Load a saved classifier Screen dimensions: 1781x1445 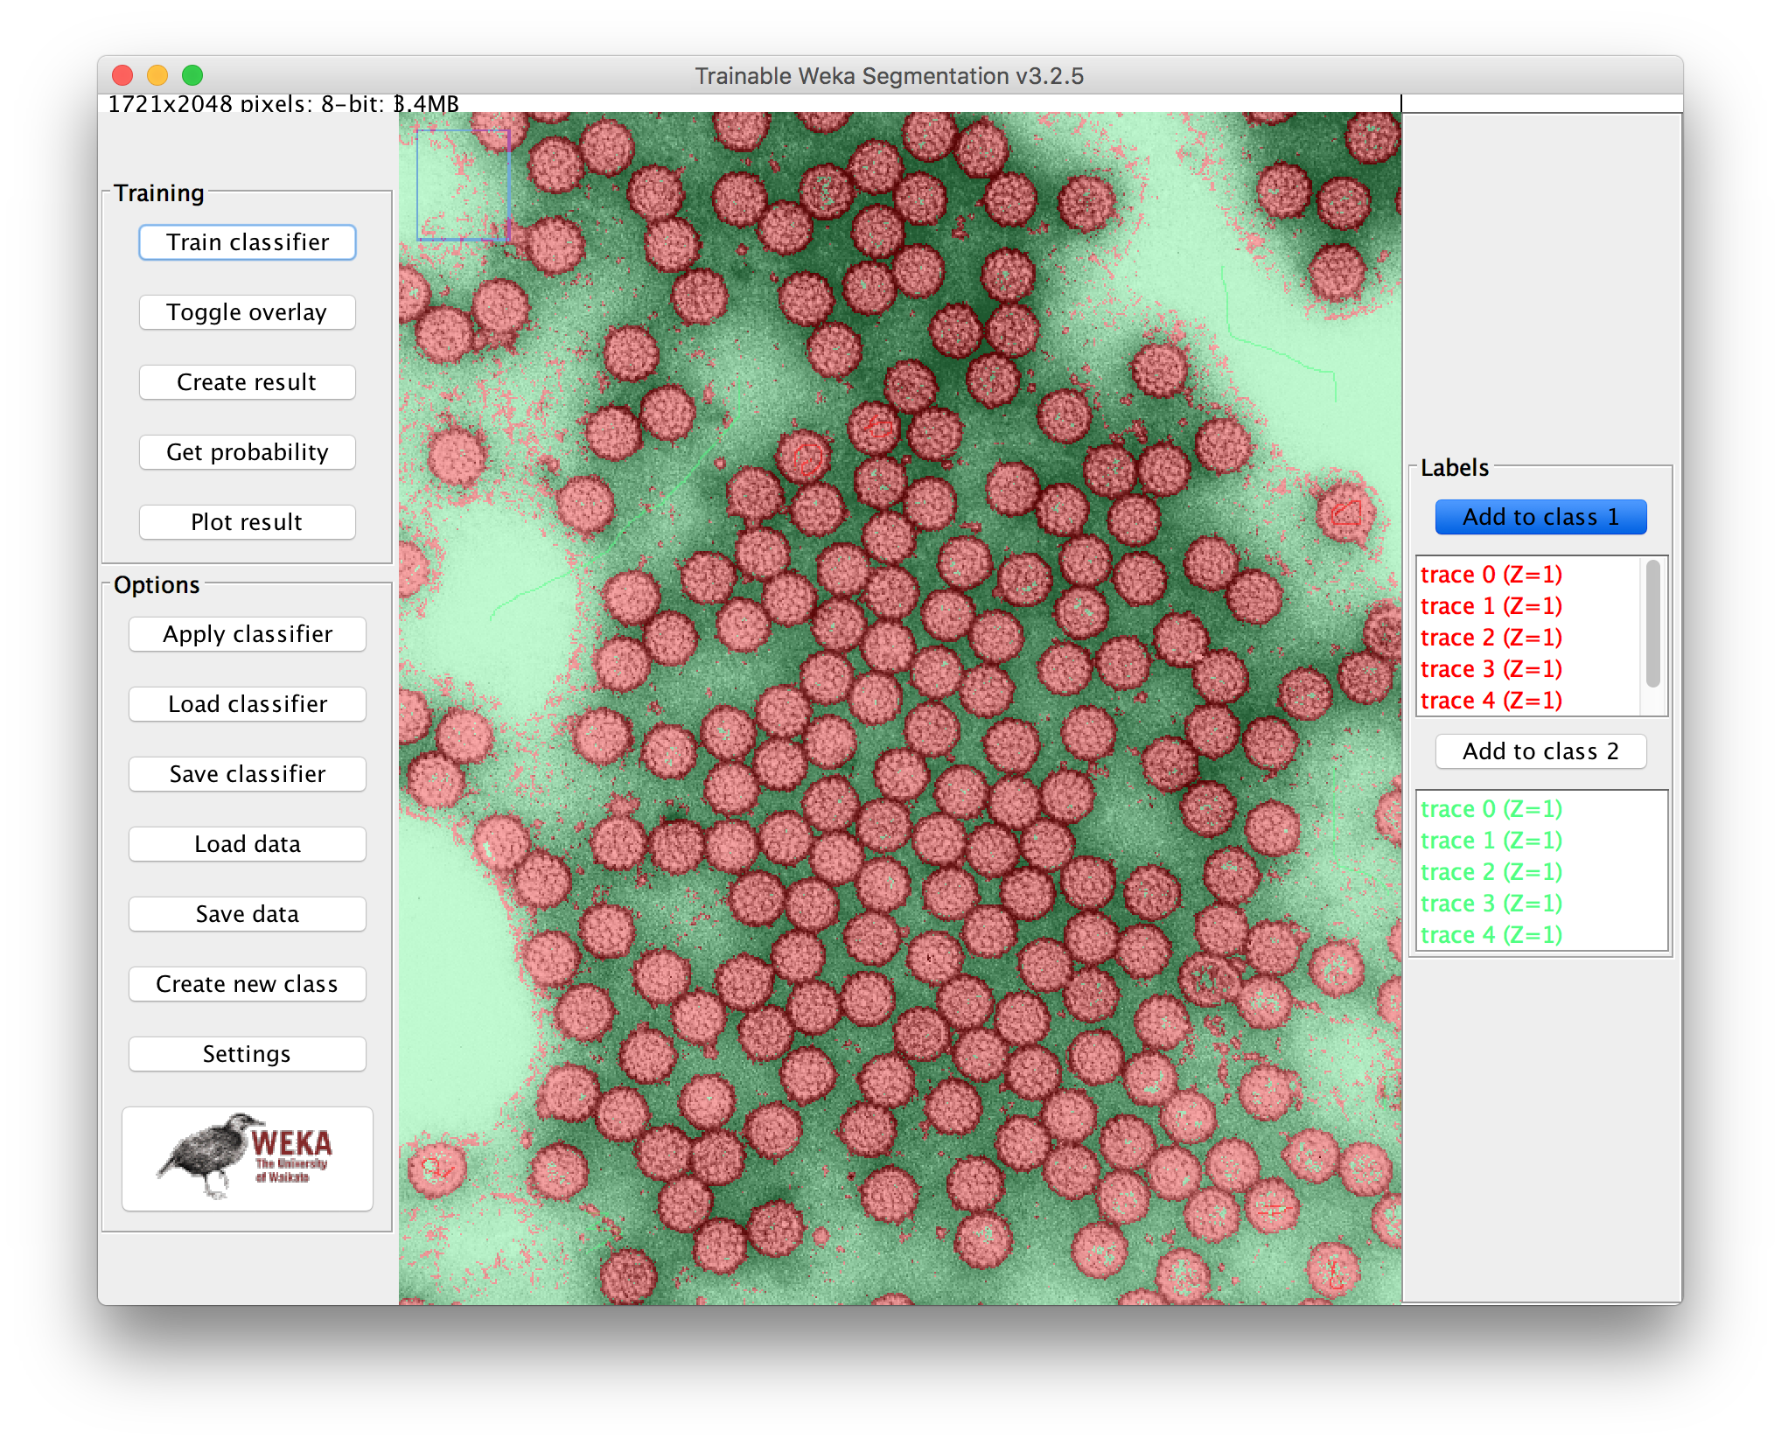click(247, 704)
